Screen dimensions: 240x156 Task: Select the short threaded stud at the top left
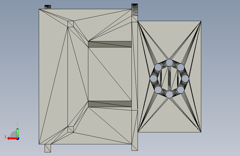[x=48, y=7]
